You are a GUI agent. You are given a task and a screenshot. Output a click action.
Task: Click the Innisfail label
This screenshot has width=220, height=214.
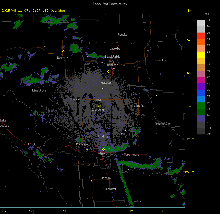click(106, 83)
